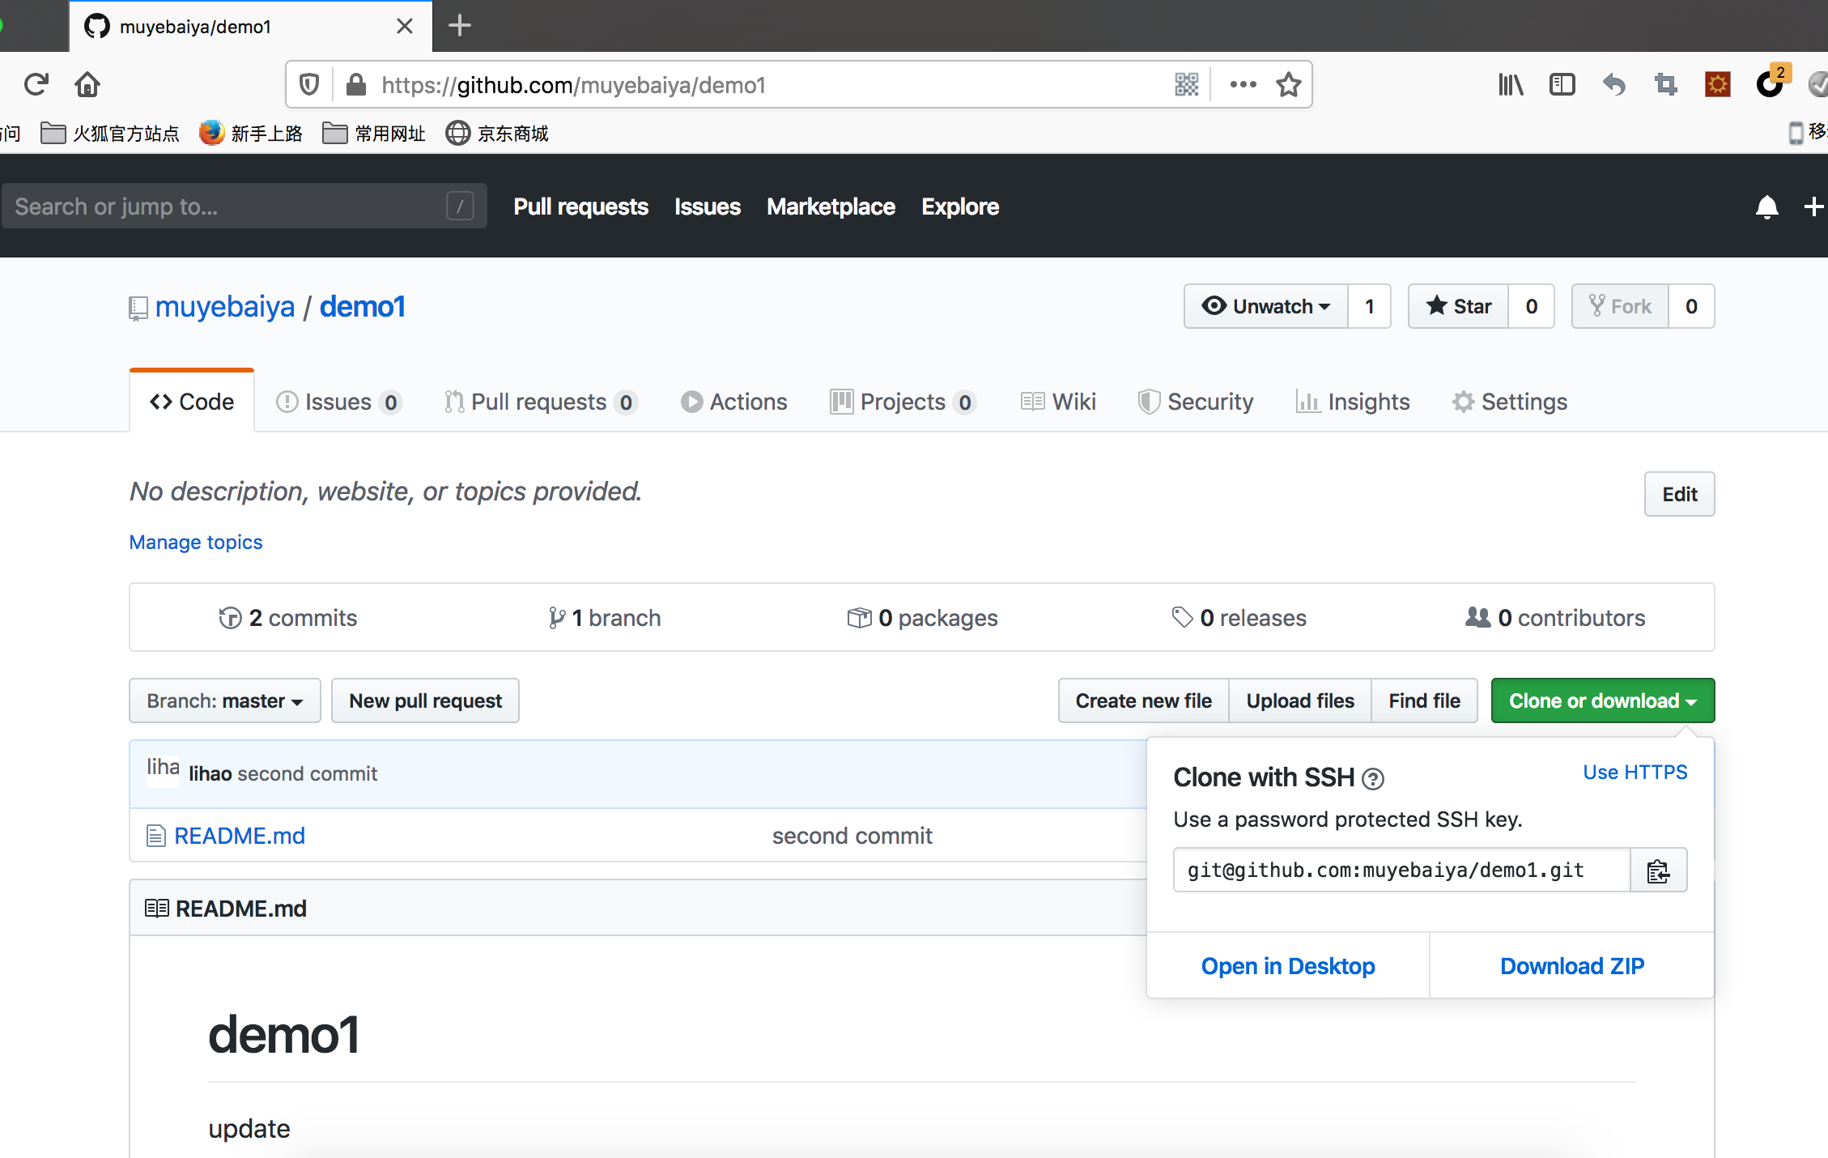Open the orange gear extension icon

[1717, 84]
